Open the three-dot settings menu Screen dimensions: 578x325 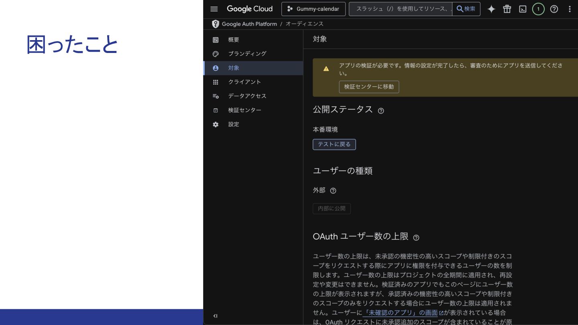point(570,9)
